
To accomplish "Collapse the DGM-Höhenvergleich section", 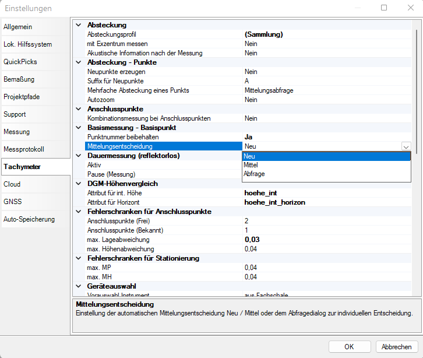I will coord(79,184).
